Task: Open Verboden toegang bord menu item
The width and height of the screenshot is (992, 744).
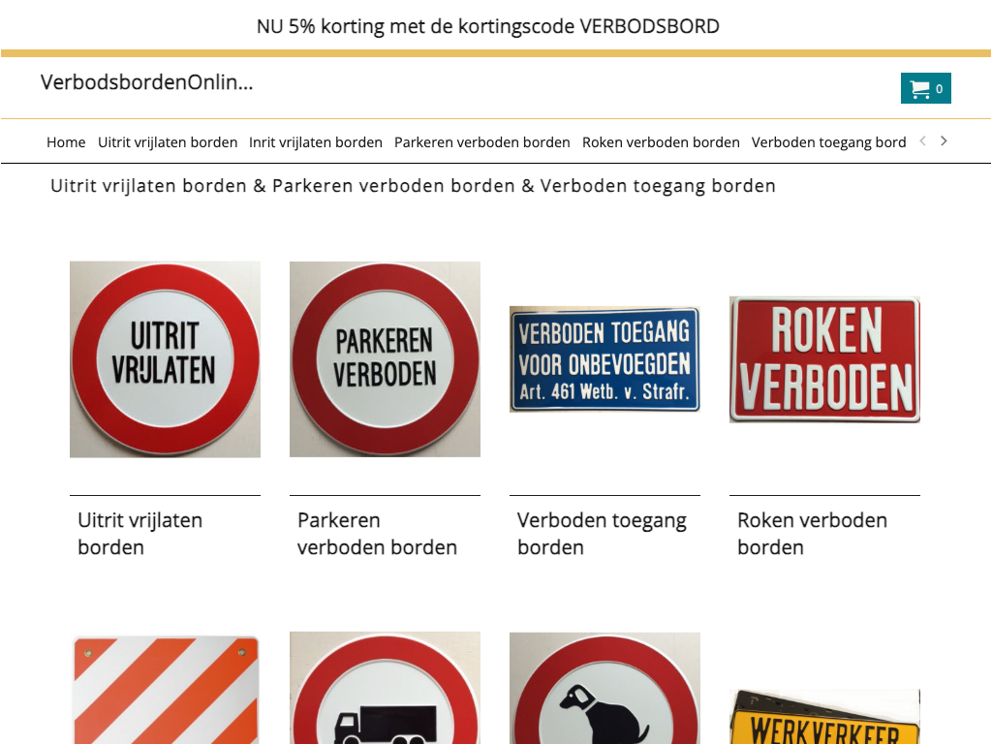Action: (829, 142)
